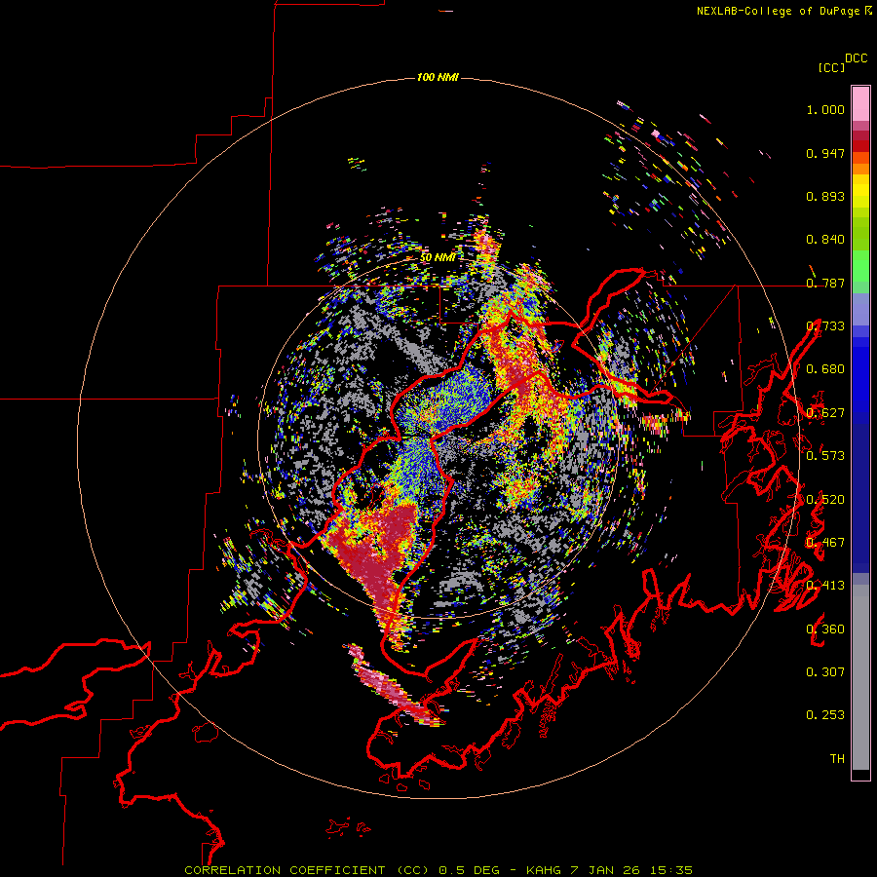
Task: Click the 0.413 legend value
Action: coord(825,586)
